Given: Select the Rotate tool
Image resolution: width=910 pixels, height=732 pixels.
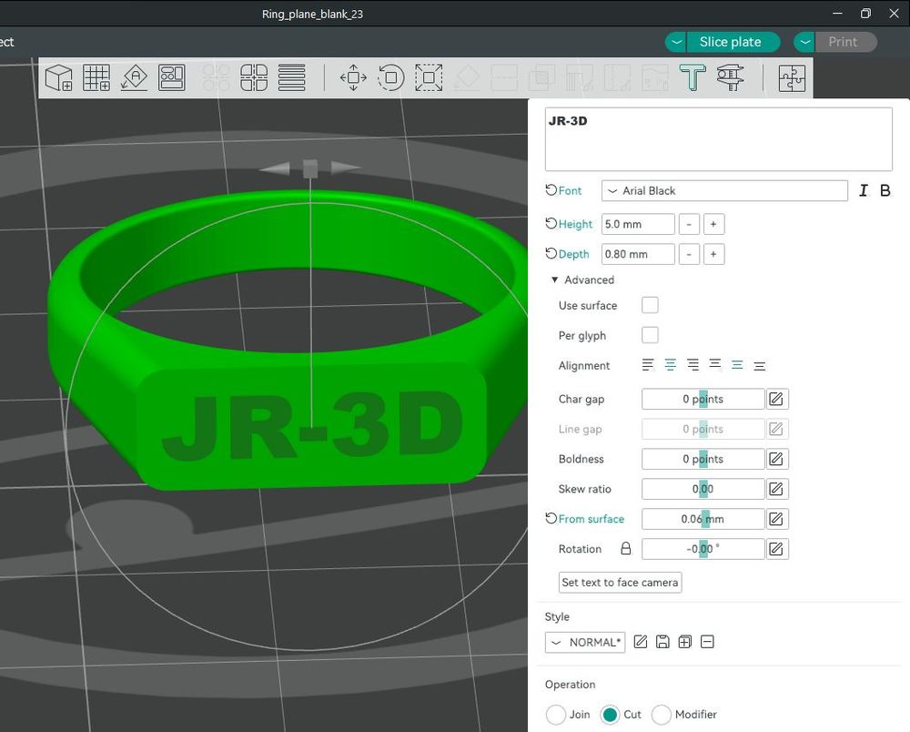Looking at the screenshot, I should (x=391, y=77).
